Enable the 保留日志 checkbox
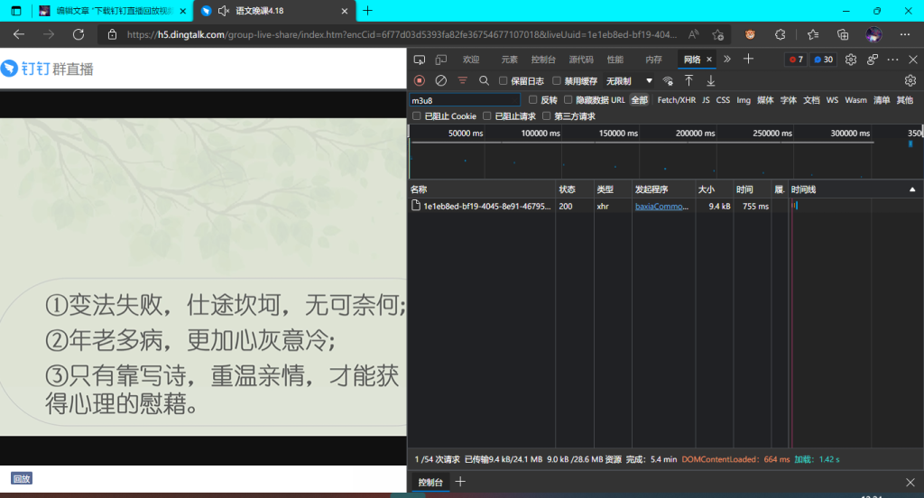 504,81
